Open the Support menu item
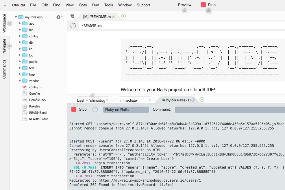 [x=143, y=5]
